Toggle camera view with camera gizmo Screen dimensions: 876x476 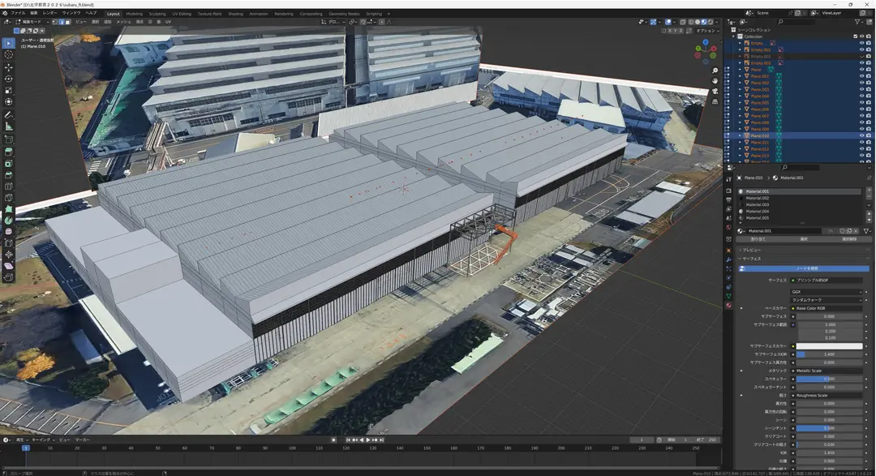coord(715,91)
